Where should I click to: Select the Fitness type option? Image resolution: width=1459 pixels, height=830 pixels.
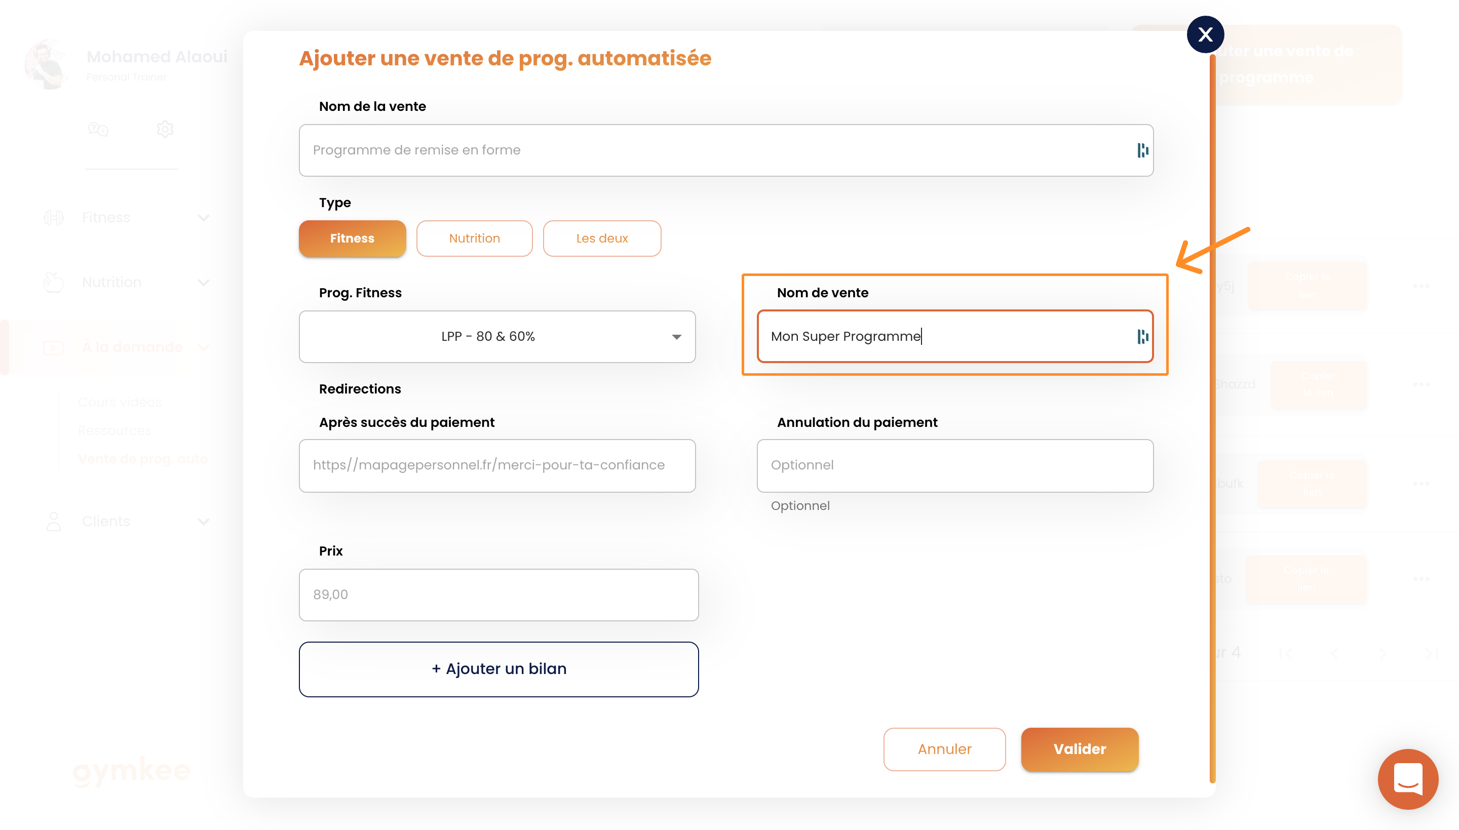(x=352, y=239)
